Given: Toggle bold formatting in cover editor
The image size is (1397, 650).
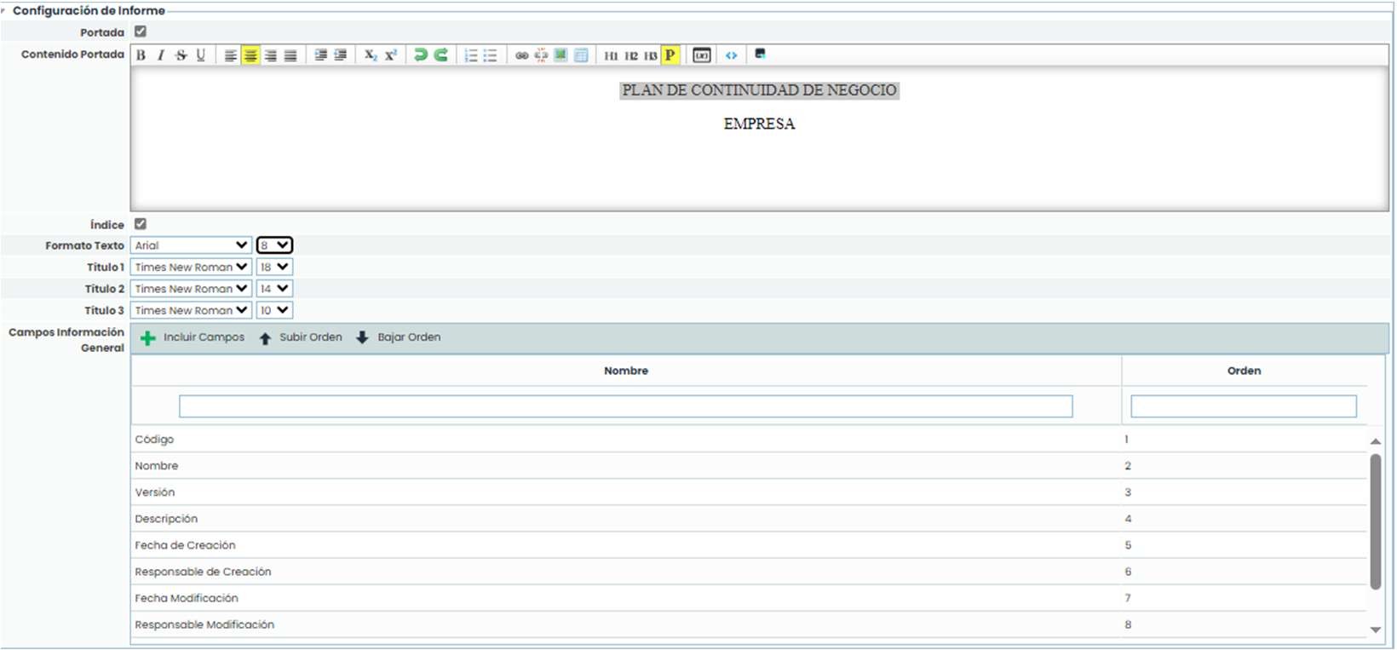Looking at the screenshot, I should [x=141, y=55].
